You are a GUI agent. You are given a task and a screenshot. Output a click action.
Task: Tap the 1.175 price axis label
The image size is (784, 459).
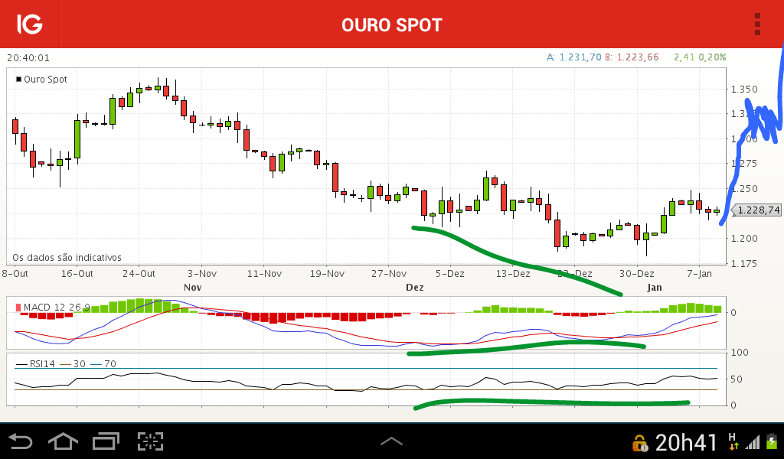pyautogui.click(x=744, y=263)
